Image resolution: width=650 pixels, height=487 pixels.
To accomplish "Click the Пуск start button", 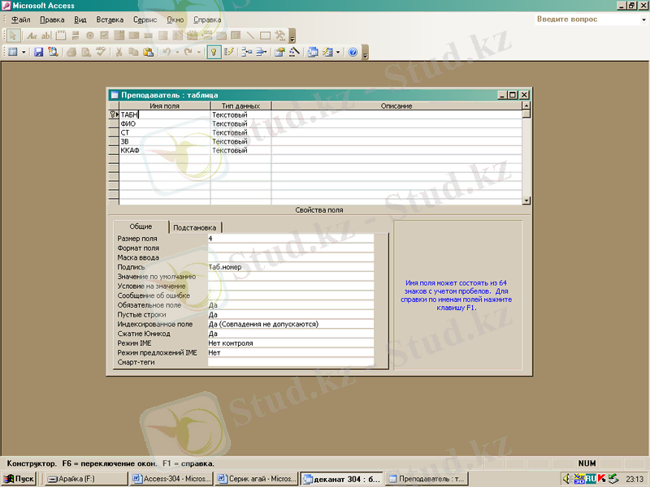I will click(x=19, y=479).
